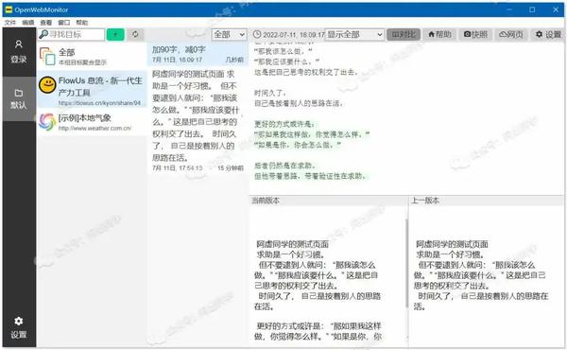Open 设置 gear at the sidebar bottom
This screenshot has width=567, height=350.
(19, 327)
